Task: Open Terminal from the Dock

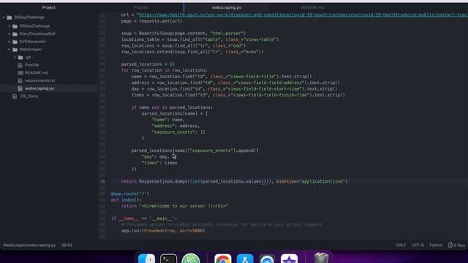Action: (x=168, y=259)
